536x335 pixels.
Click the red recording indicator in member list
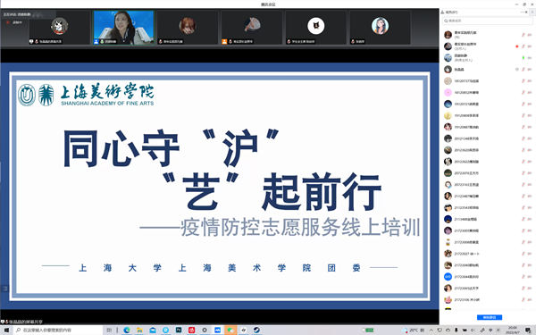pos(517,46)
